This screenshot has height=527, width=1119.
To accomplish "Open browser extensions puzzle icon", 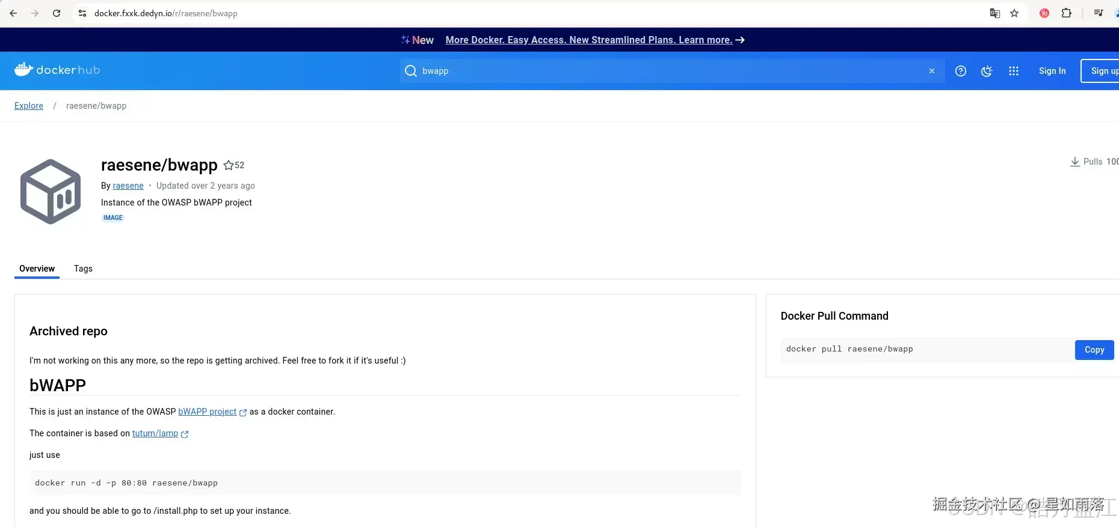I will (x=1066, y=13).
